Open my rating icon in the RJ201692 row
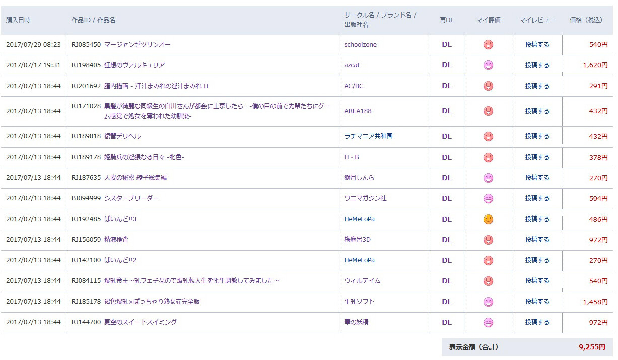Viewport: 618px width, 360px height. pos(488,86)
